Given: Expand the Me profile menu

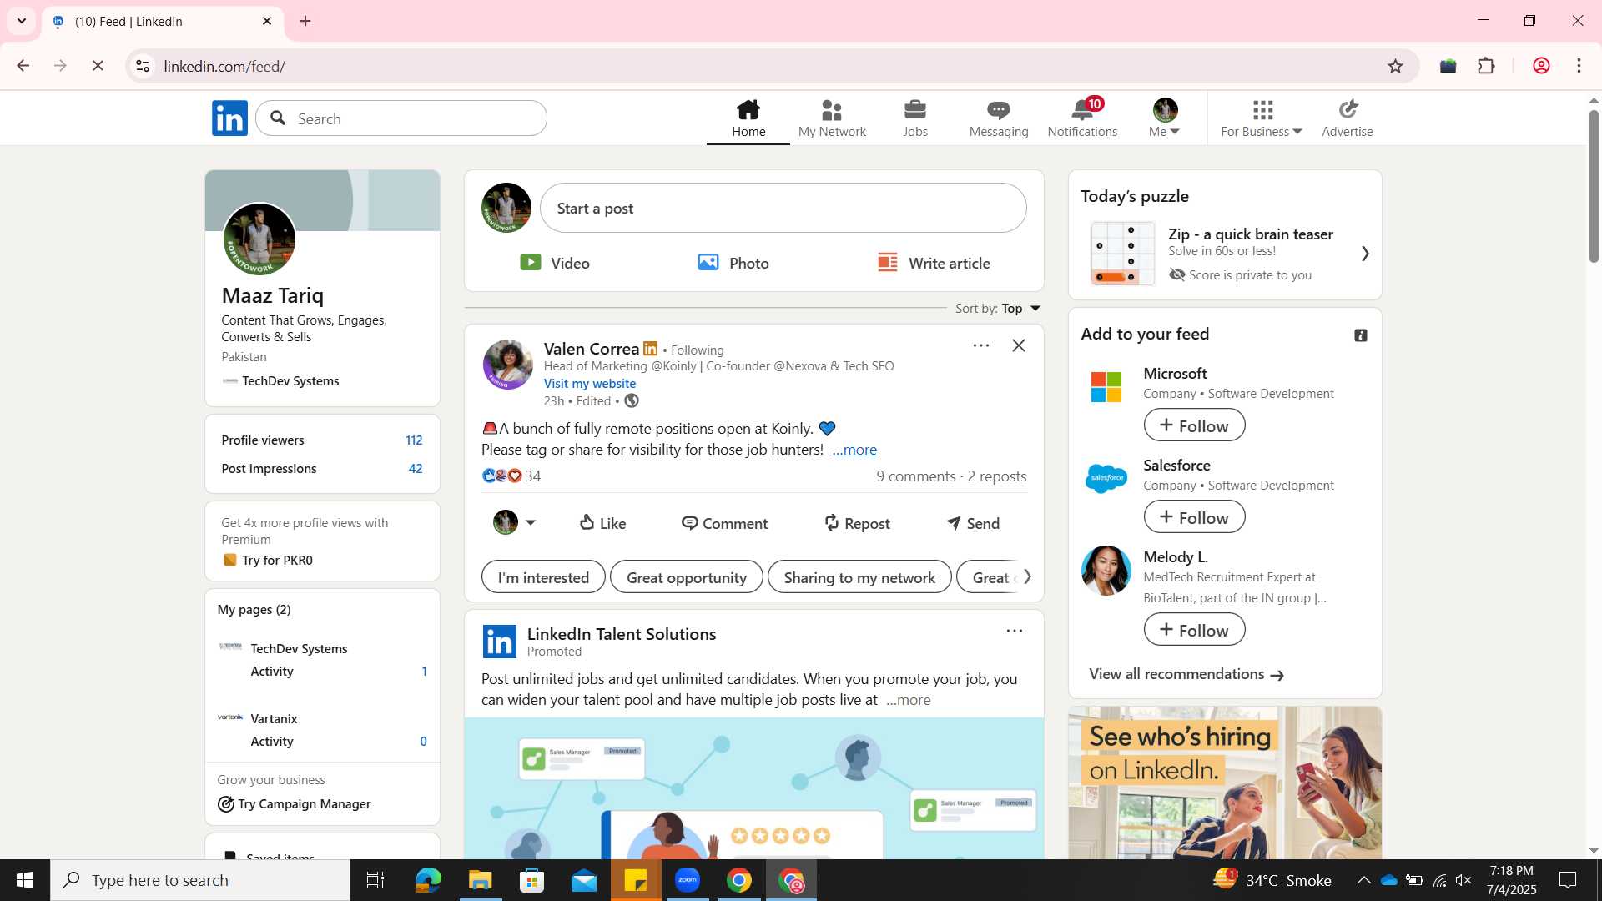Looking at the screenshot, I should click(1165, 118).
